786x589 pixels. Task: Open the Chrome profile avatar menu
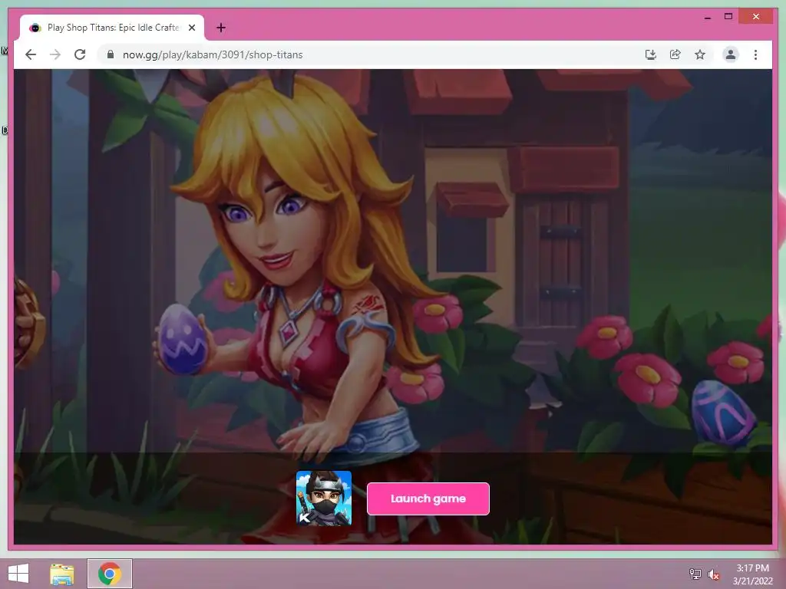click(731, 54)
